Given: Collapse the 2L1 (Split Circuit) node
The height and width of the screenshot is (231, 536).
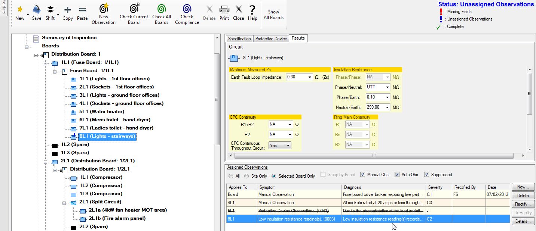Looking at the screenshot, I should [64, 203].
